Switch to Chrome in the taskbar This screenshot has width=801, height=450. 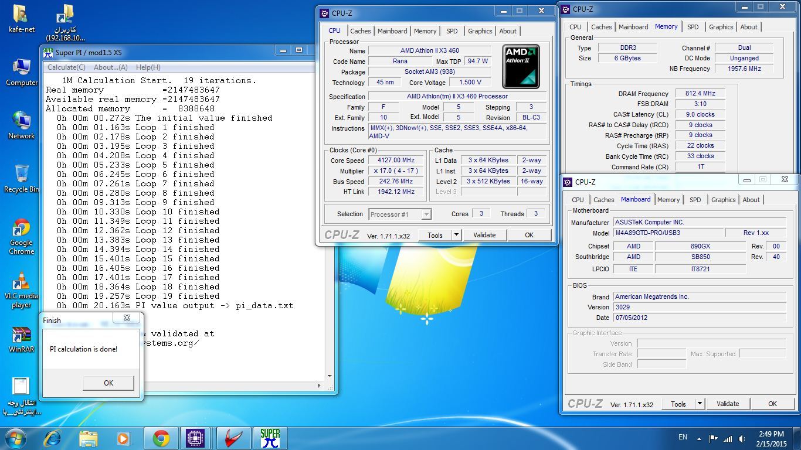click(x=161, y=438)
